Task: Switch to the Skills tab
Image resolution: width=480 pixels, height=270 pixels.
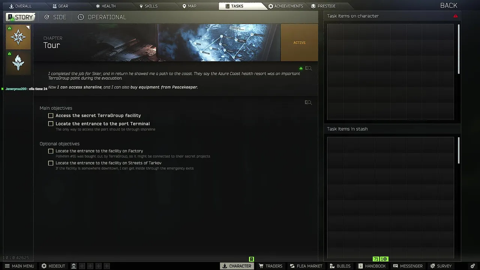Action: click(x=148, y=6)
